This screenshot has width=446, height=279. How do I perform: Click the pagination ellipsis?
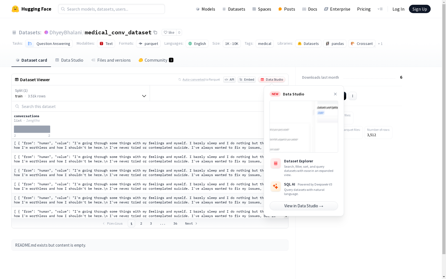pos(163,223)
